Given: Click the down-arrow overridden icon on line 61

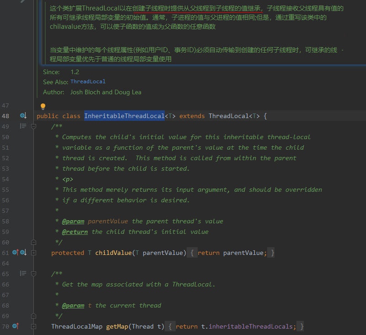Looking at the screenshot, I should pos(23,252).
